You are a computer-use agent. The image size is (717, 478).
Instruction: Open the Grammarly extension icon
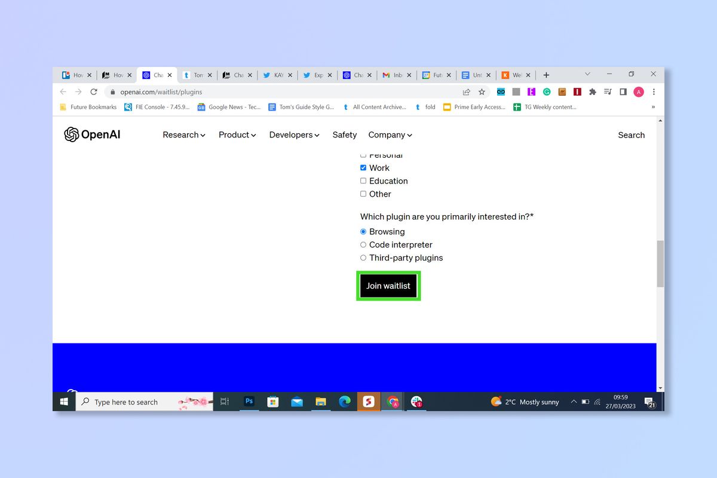pyautogui.click(x=547, y=92)
